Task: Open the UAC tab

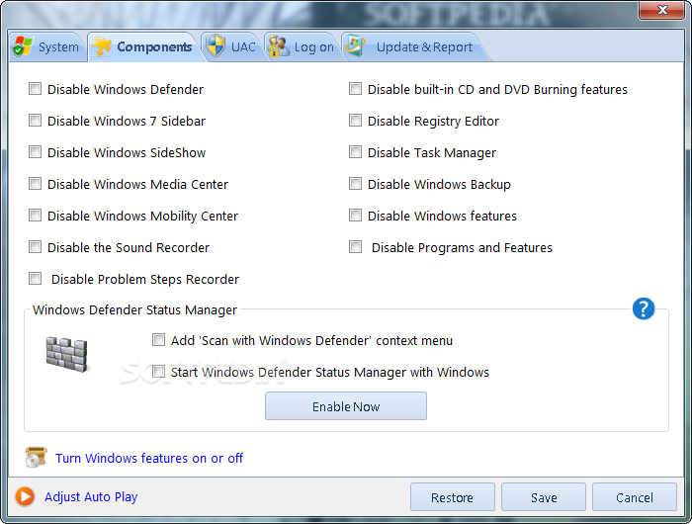Action: 232,46
